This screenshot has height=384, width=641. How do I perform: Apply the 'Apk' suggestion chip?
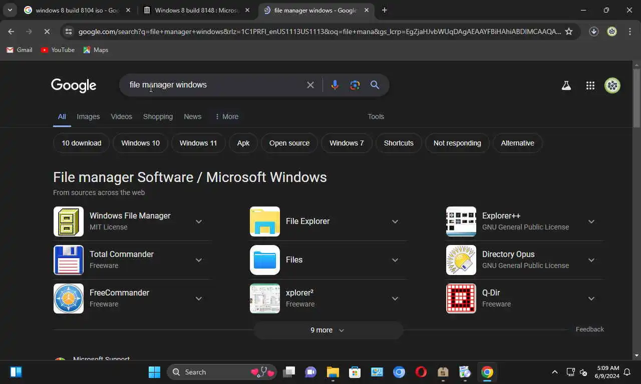(x=243, y=143)
